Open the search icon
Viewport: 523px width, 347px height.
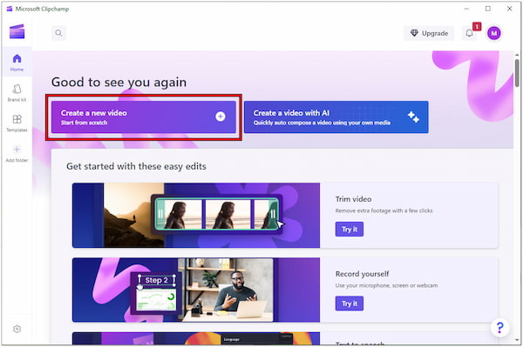coord(58,33)
